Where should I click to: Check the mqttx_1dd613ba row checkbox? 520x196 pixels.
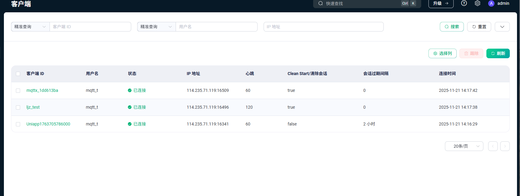pos(18,91)
